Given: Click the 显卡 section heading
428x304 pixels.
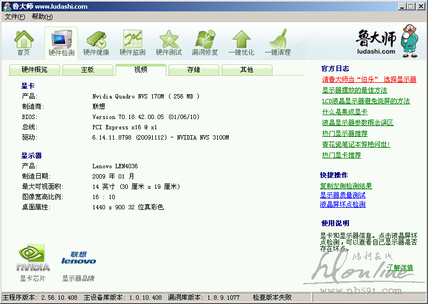Looking at the screenshot, I should coord(28,86).
